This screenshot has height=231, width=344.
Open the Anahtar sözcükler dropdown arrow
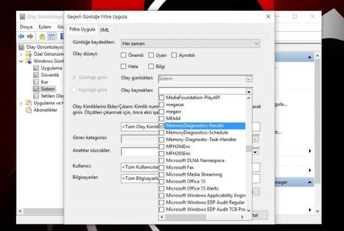click(x=255, y=152)
